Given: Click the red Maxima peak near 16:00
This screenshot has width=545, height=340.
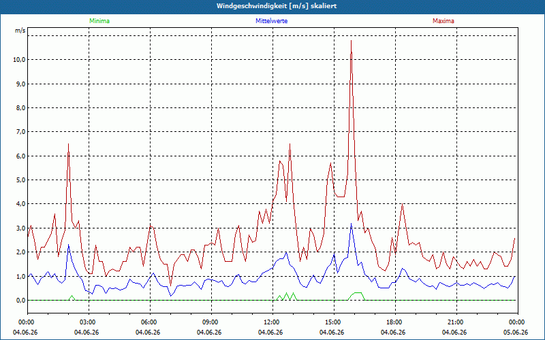Looking at the screenshot, I should click(351, 41).
